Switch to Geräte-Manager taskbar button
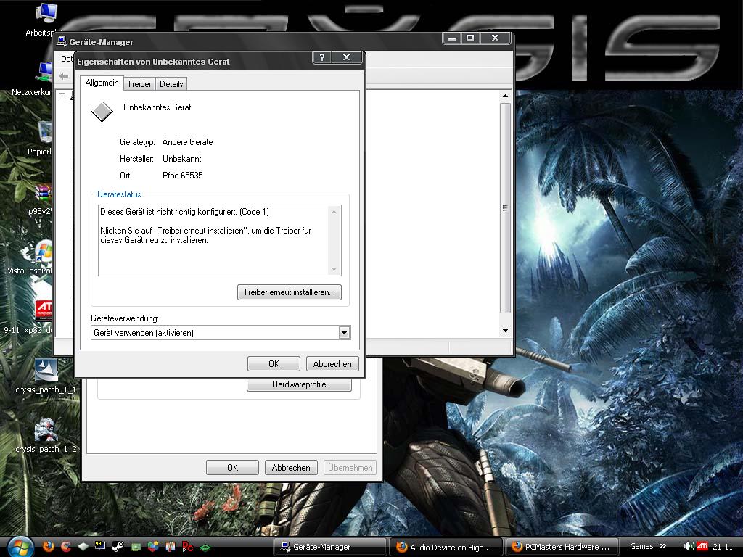This screenshot has height=557, width=743. (330, 547)
